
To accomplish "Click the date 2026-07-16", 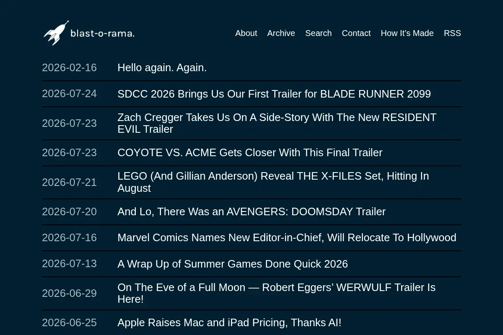I will click(69, 237).
